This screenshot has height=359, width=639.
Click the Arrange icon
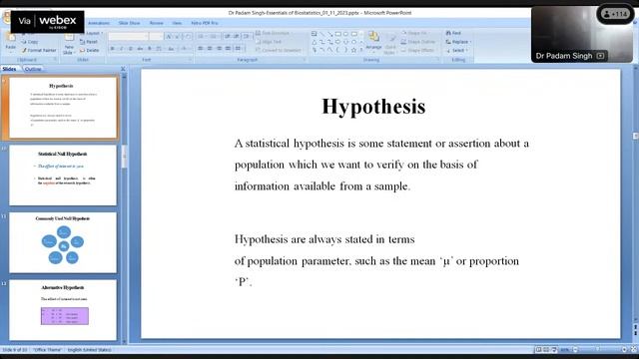click(x=373, y=42)
